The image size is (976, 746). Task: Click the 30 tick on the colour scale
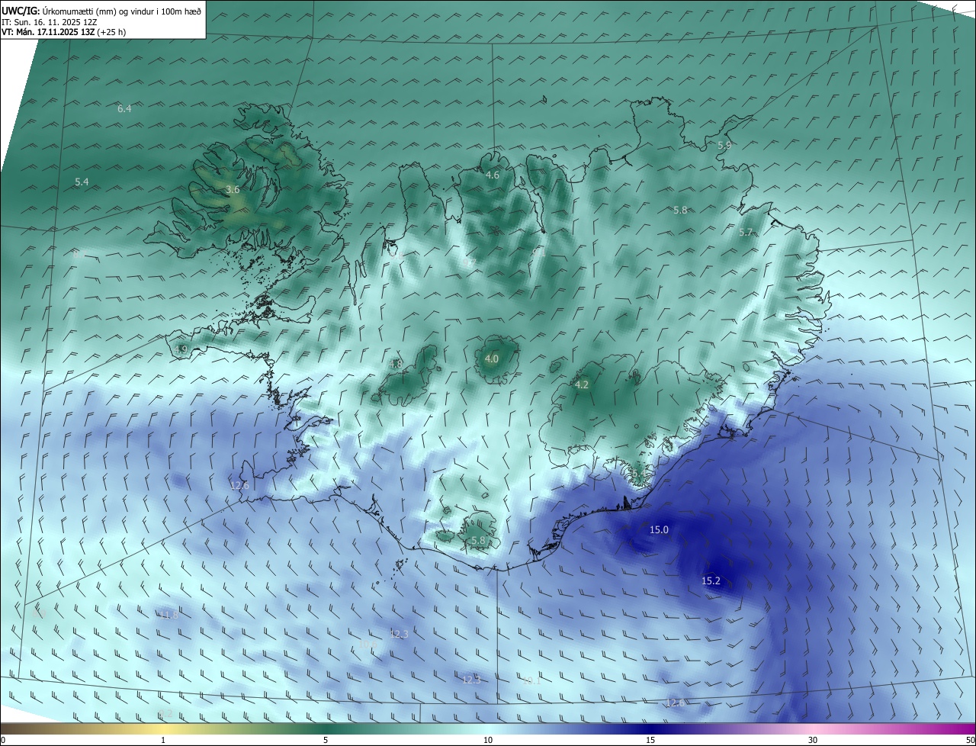coord(813,740)
